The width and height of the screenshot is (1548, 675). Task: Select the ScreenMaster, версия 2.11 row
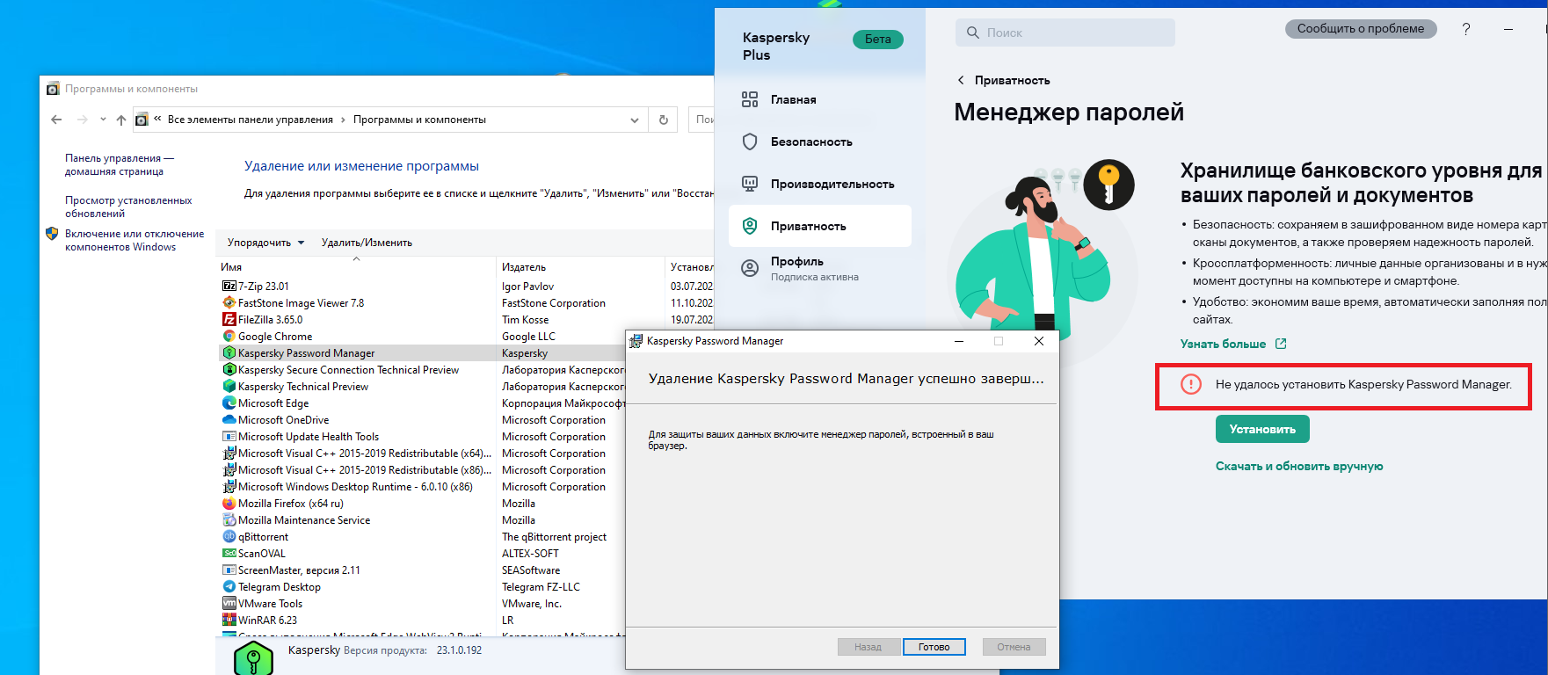pos(299,570)
